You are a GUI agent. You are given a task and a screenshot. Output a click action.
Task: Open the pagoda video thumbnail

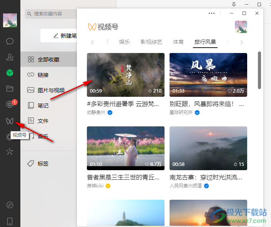tap(126, 213)
